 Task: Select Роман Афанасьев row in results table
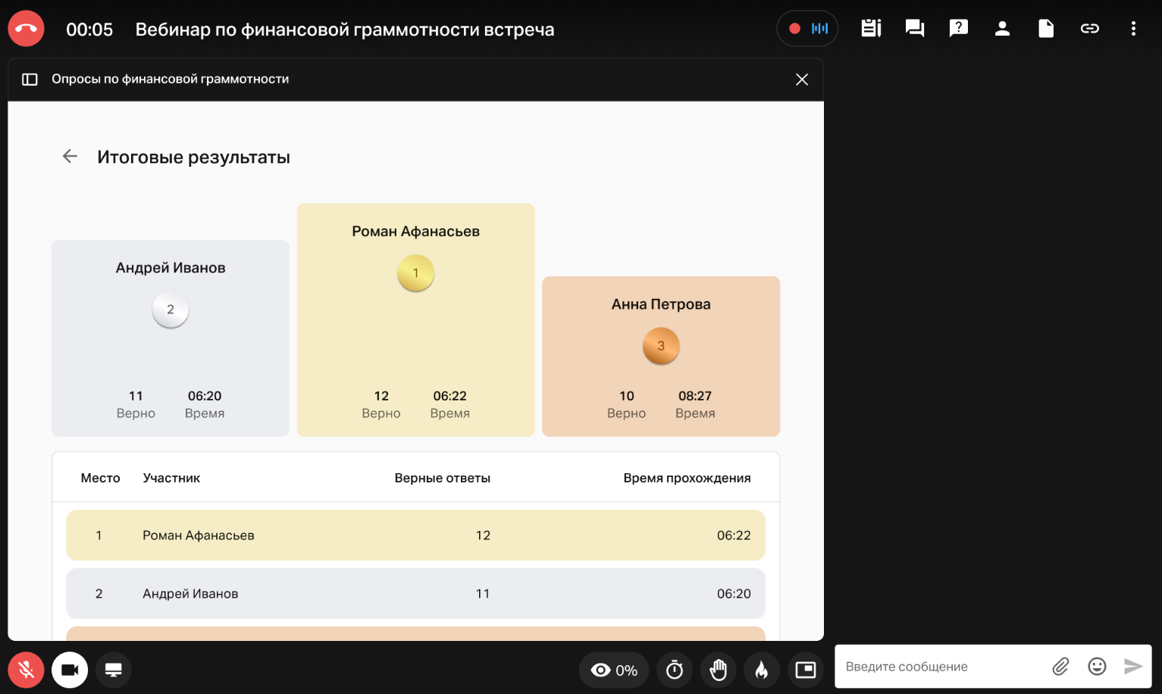click(415, 535)
